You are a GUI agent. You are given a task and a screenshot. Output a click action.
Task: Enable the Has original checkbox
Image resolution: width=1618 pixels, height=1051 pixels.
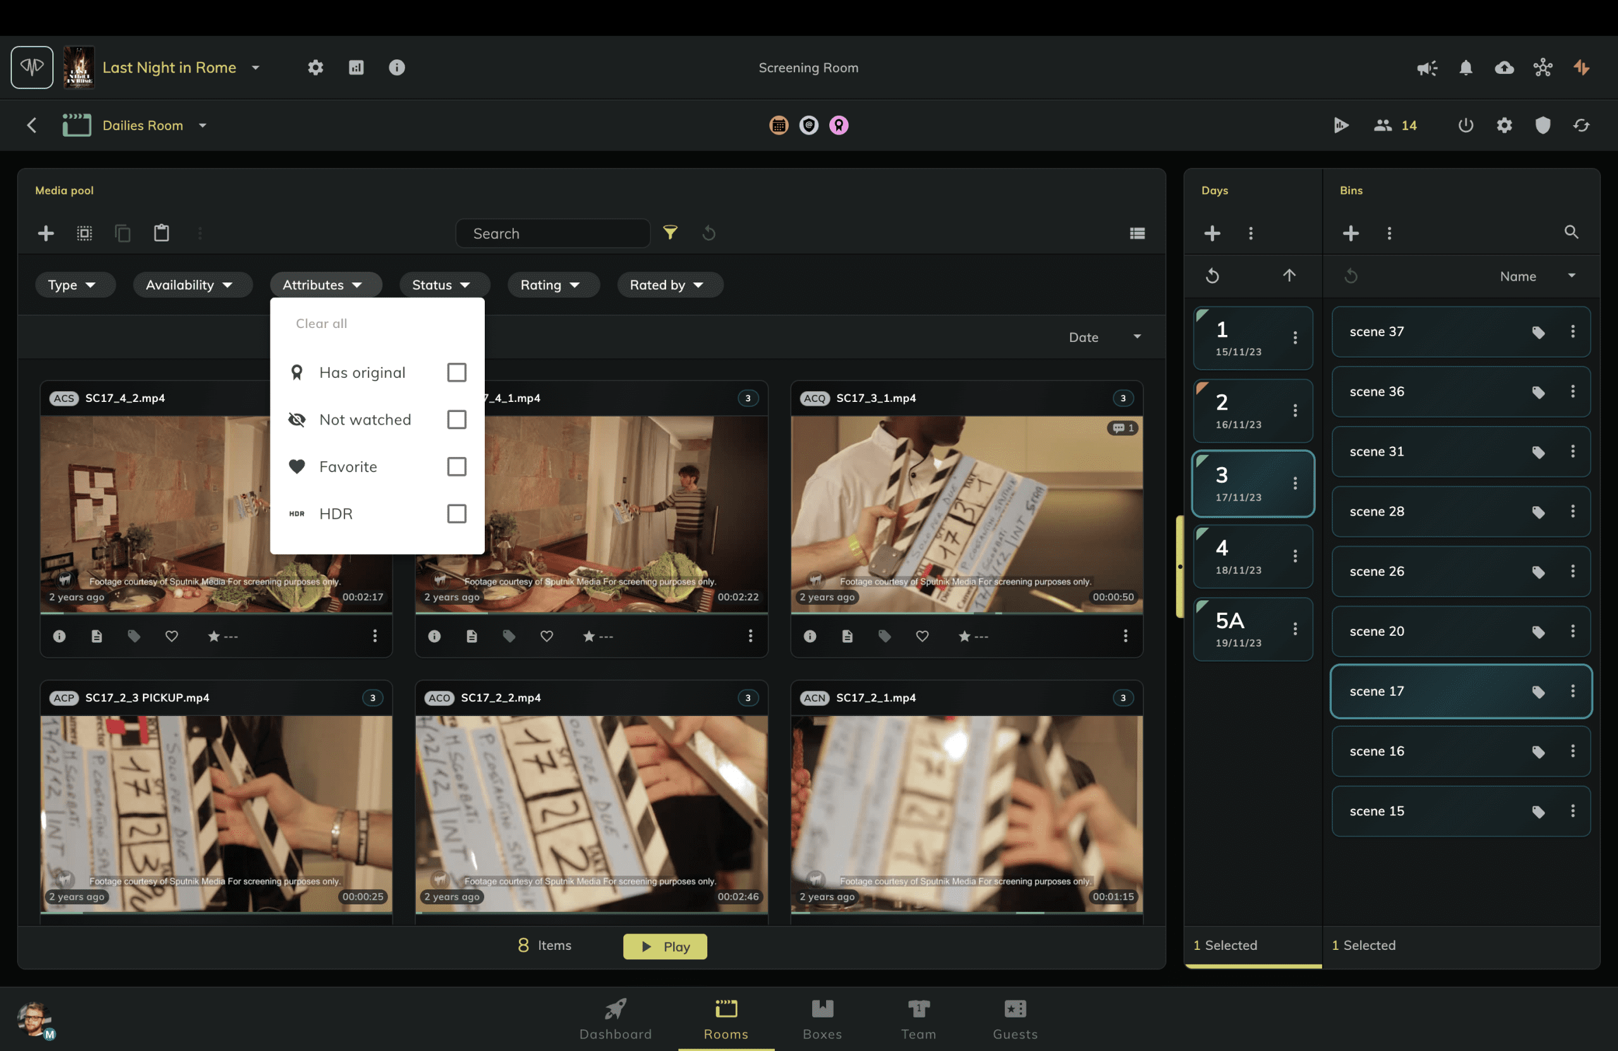pyautogui.click(x=456, y=372)
